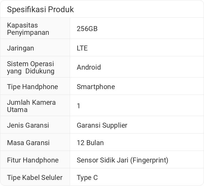Select the Jaringan row label
This screenshot has width=204, height=186.
tap(20, 48)
